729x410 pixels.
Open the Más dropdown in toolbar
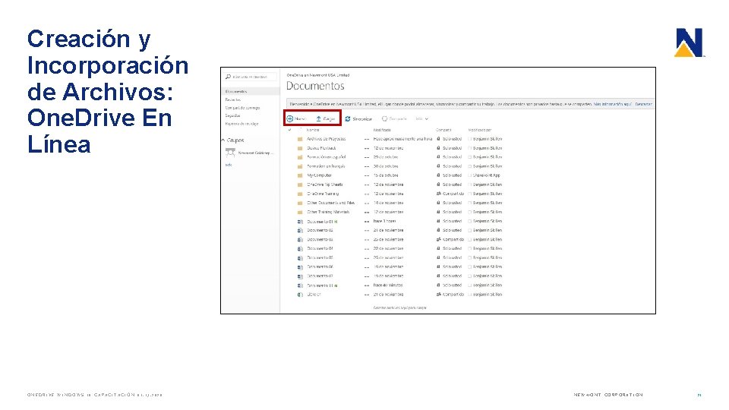[x=422, y=119]
